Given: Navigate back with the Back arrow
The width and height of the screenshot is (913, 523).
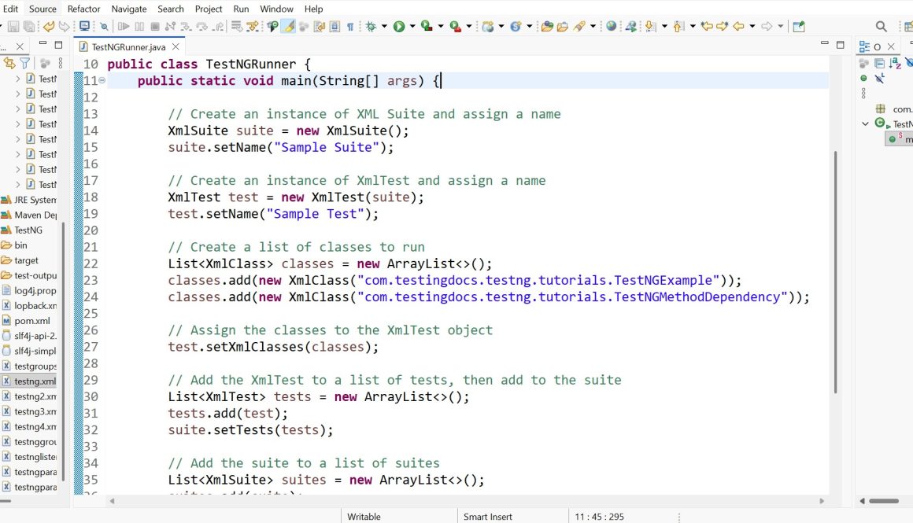Looking at the screenshot, I should pyautogui.click(x=738, y=26).
